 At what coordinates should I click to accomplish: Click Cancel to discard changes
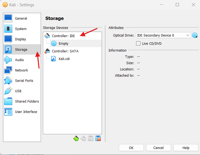pyautogui.click(x=158, y=148)
